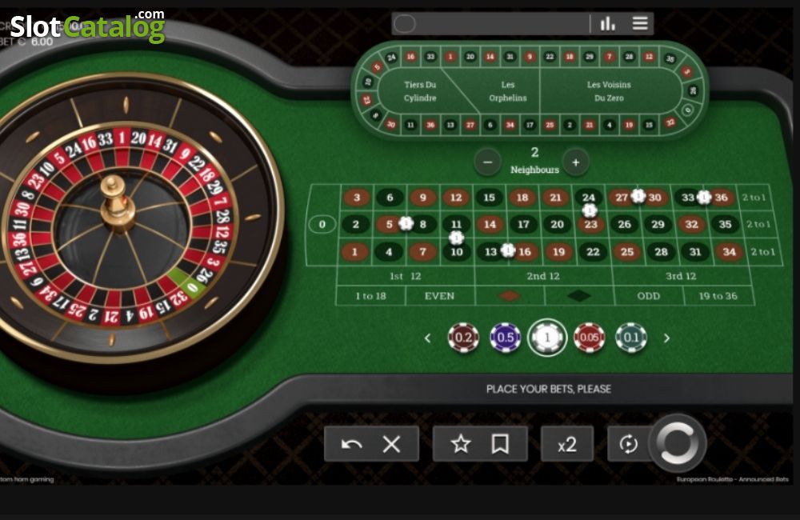Open the hamburger menu
This screenshot has width=800, height=520.
[x=640, y=23]
